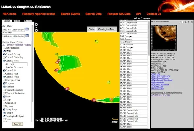Select '34.CH: CoronalHole' in the results list
The height and width of the screenshot is (131, 194).
tap(133, 110)
